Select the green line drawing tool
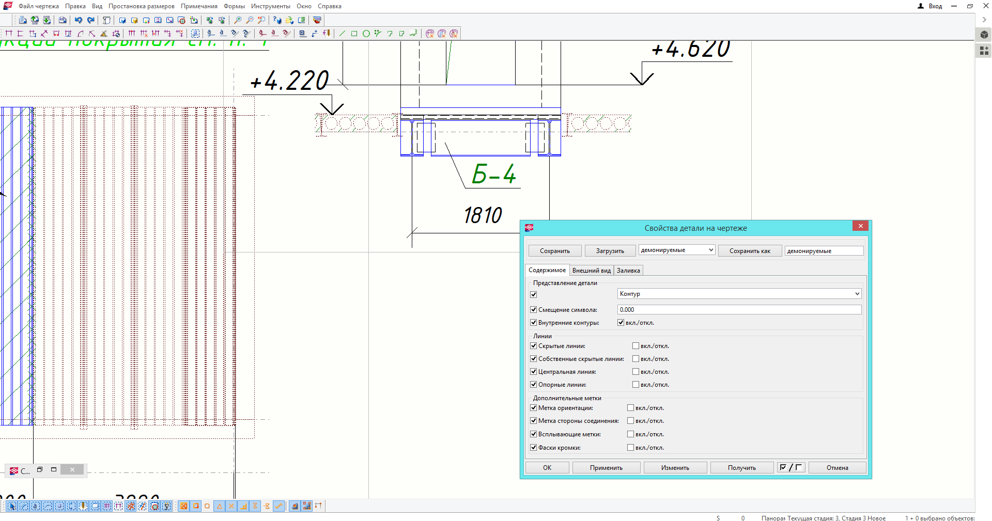Image resolution: width=992 pixels, height=521 pixels. (342, 34)
